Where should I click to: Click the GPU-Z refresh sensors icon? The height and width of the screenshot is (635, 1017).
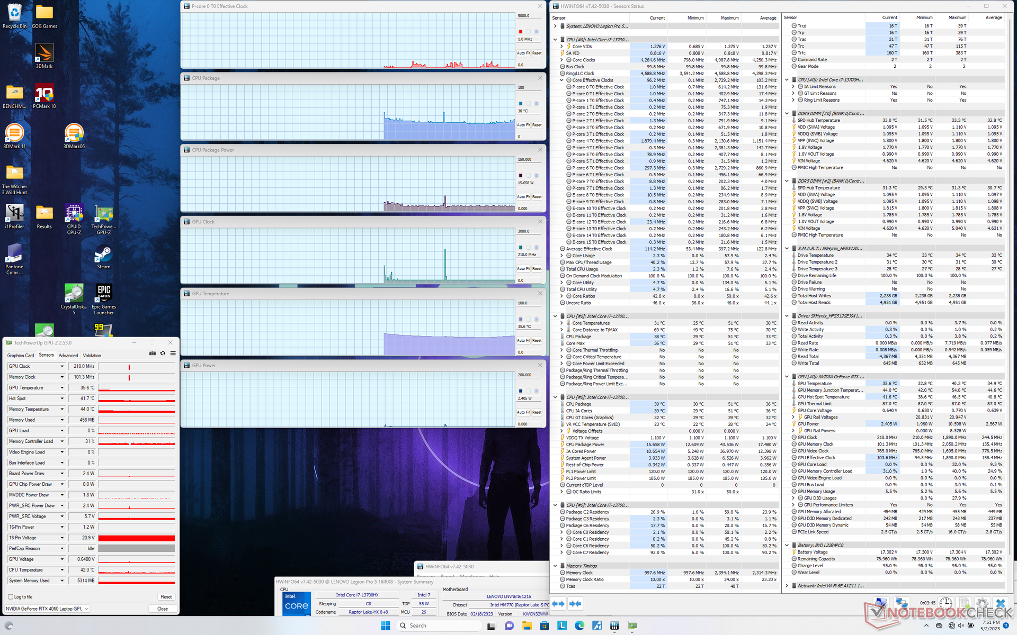pyautogui.click(x=163, y=353)
